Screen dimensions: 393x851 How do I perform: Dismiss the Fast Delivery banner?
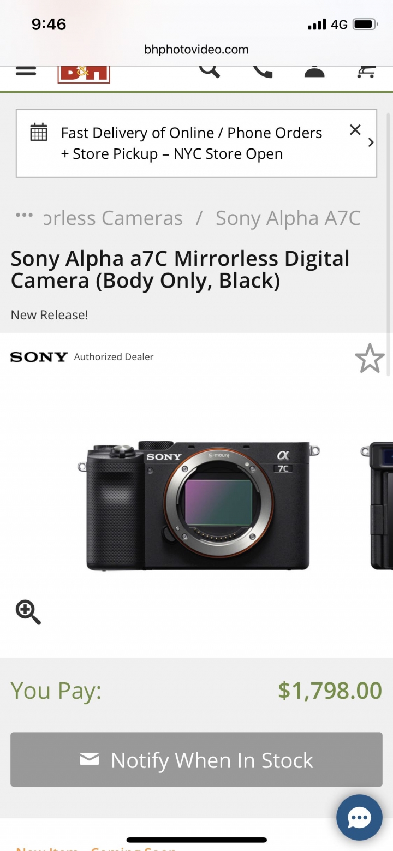tap(355, 130)
